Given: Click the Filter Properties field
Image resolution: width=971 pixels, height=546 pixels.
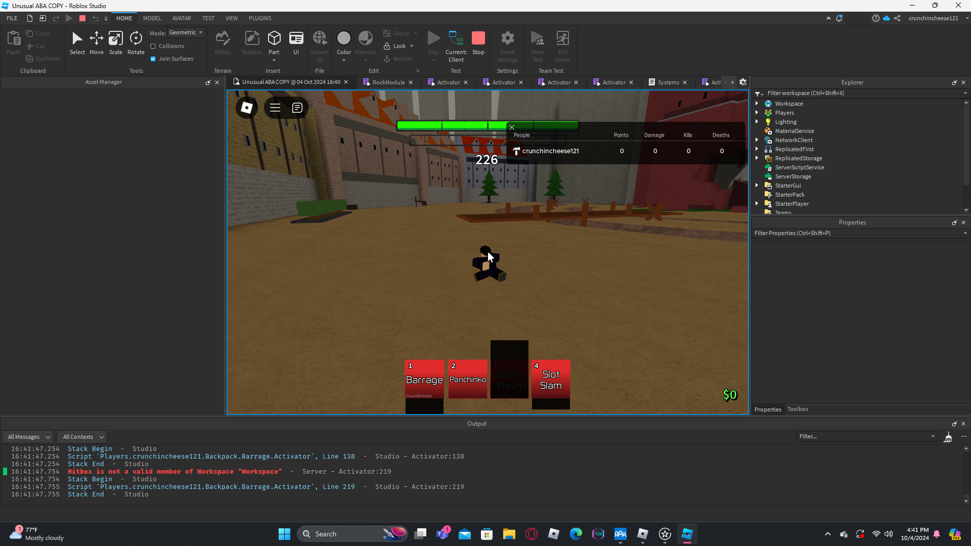Looking at the screenshot, I should [861, 233].
